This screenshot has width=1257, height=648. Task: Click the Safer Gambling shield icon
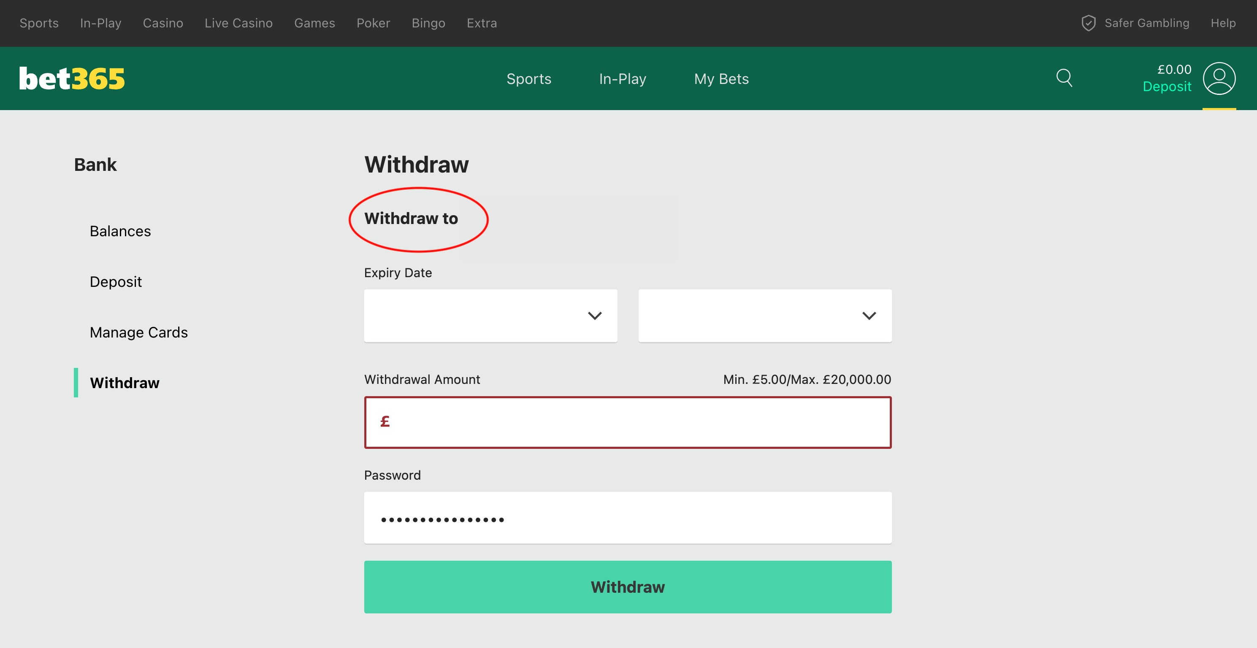coord(1089,23)
